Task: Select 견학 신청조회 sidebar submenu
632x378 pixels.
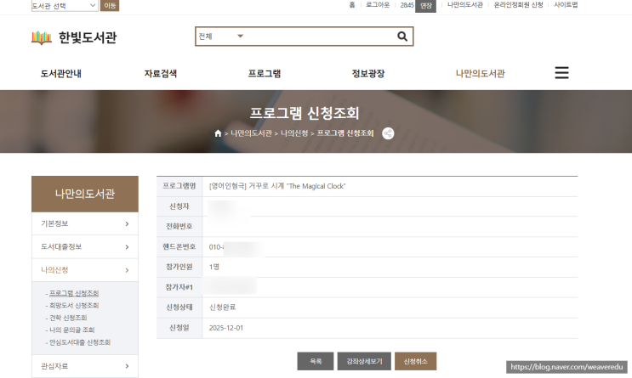Action: [68, 318]
